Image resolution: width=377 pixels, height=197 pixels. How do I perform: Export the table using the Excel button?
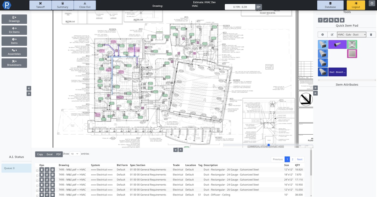click(49, 154)
